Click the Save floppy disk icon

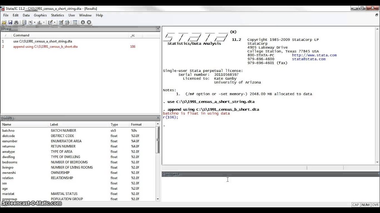point(10,22)
